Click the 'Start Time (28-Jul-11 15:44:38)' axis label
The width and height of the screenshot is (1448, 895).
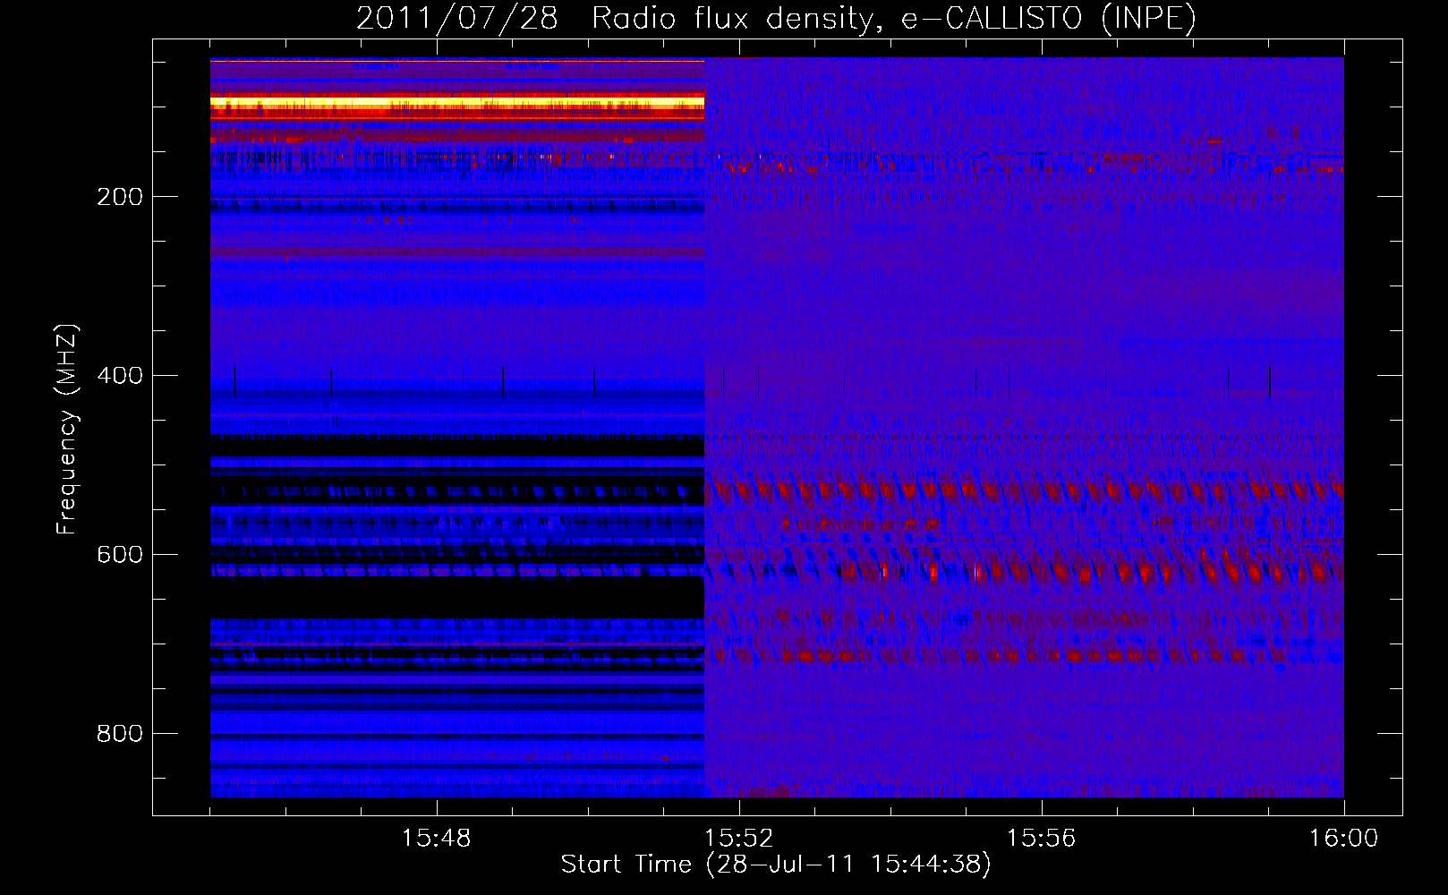pyautogui.click(x=776, y=865)
